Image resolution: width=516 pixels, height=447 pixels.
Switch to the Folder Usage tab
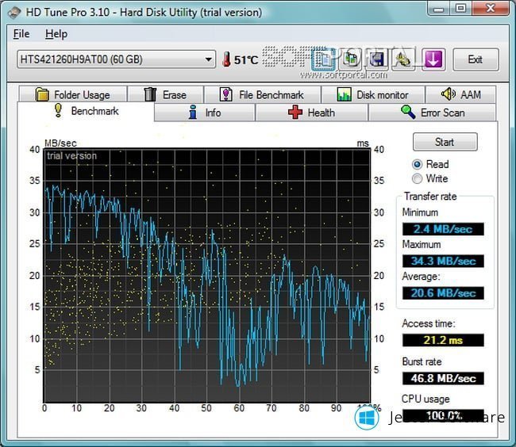[73, 94]
